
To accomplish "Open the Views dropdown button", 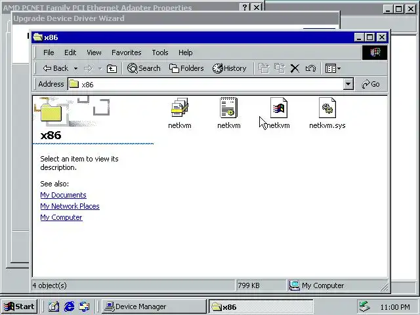I will click(x=333, y=68).
